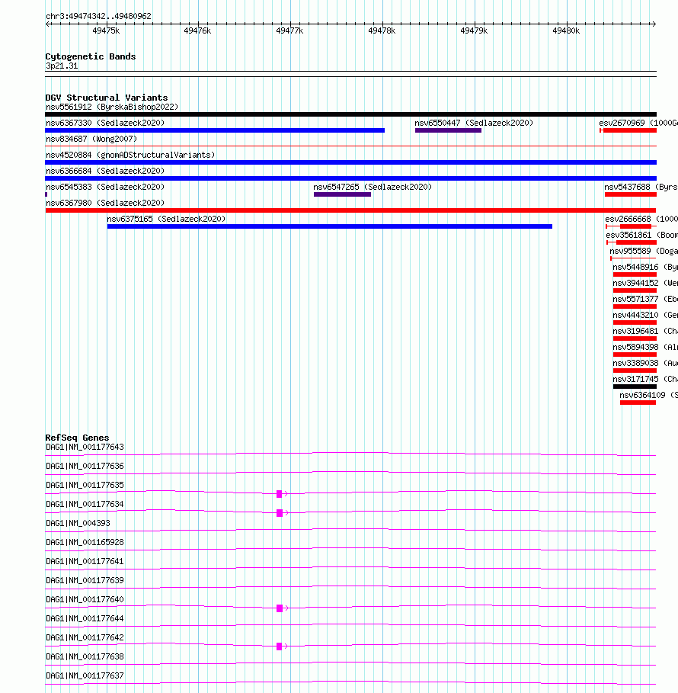Open the esv2670969 red variant feature
Viewport: 678px width, 693px height.
[628, 130]
